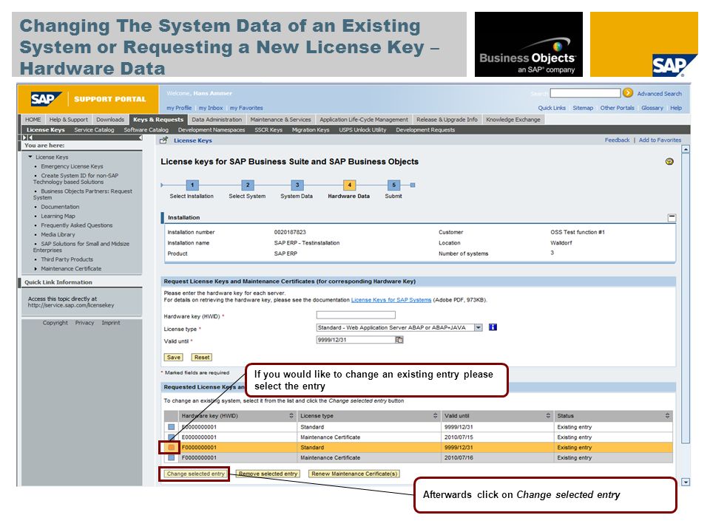
Task: Select row E0000000001 Standard checkbox
Action: [x=171, y=426]
